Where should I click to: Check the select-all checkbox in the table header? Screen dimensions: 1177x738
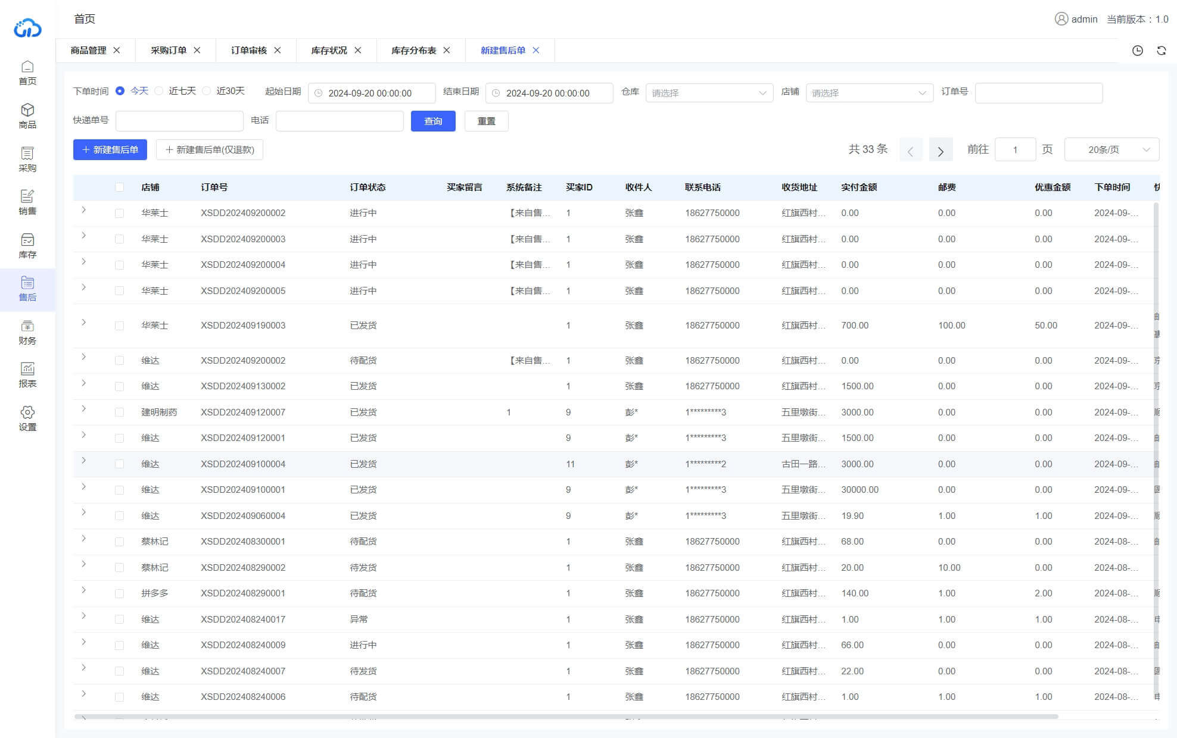pos(119,187)
